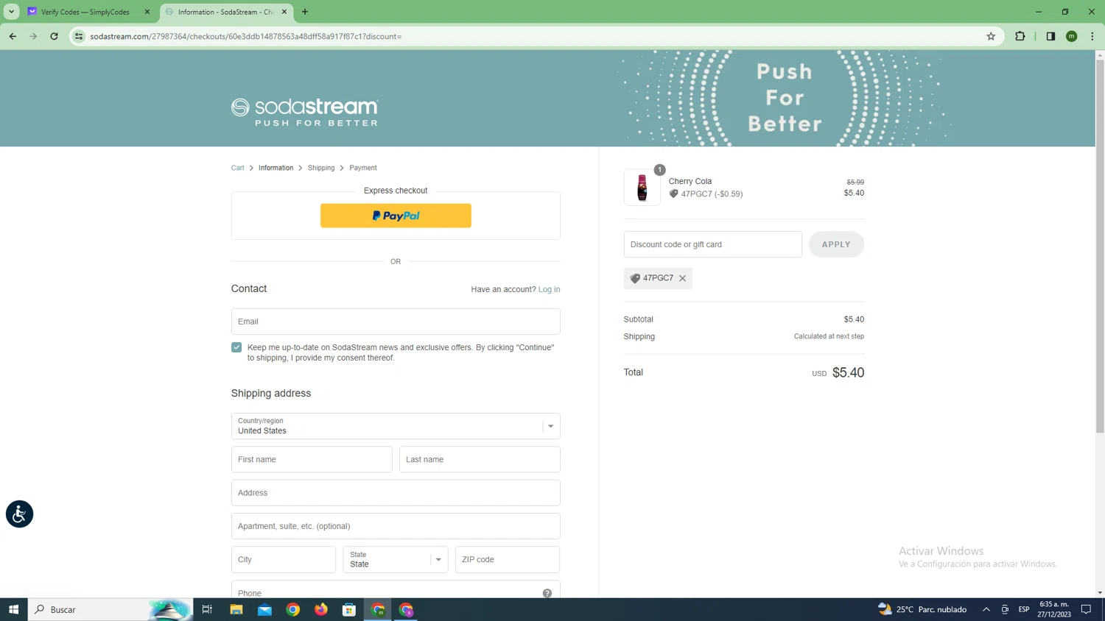Uncheck the SodaStream news and offers checkbox
The height and width of the screenshot is (621, 1105).
pyautogui.click(x=236, y=347)
